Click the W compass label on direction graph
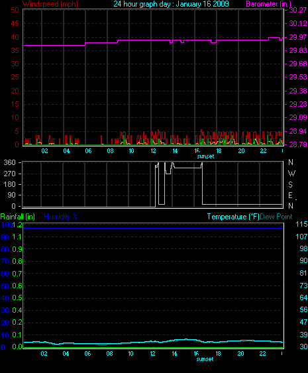The height and width of the screenshot is (373, 308). pyautogui.click(x=291, y=174)
